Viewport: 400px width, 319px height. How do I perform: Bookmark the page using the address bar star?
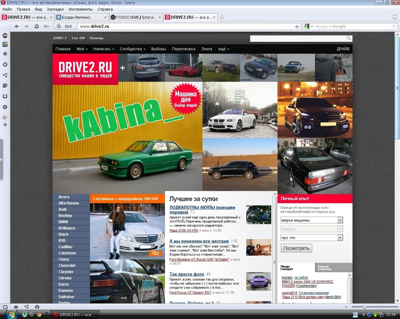[x=297, y=27]
